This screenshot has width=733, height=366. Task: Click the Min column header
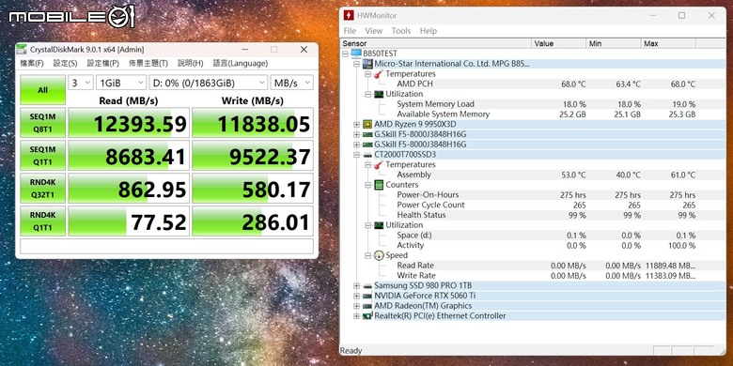(x=614, y=43)
